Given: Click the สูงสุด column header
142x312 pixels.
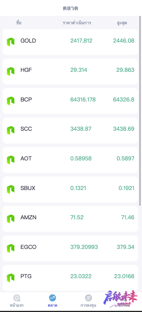Looking at the screenshot, I should (122, 23).
